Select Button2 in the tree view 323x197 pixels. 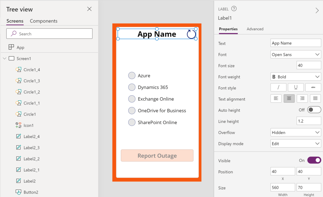[x=31, y=192]
